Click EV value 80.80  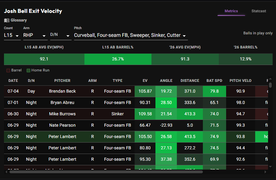click(145, 148)
